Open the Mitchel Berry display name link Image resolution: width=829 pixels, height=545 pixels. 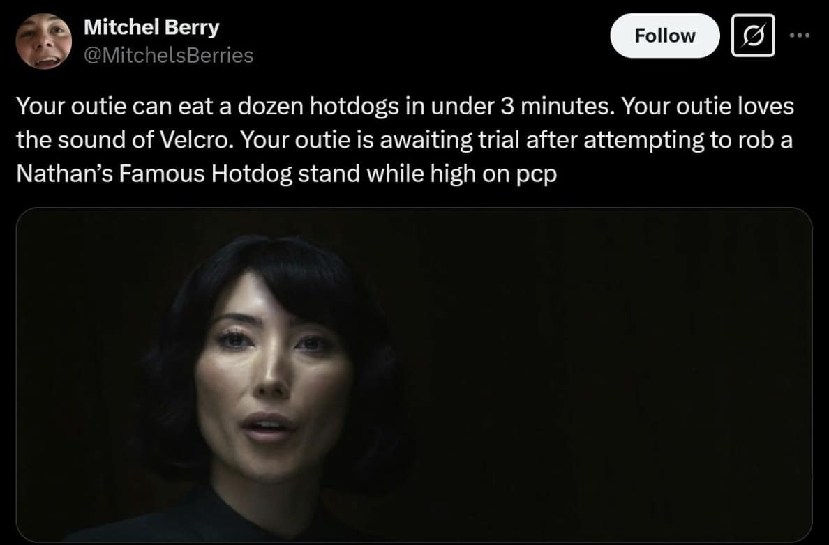pyautogui.click(x=151, y=27)
